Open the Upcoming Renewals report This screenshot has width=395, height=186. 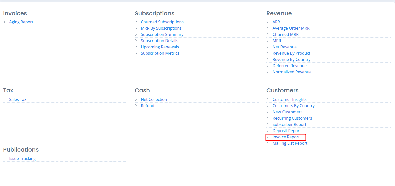(x=160, y=47)
